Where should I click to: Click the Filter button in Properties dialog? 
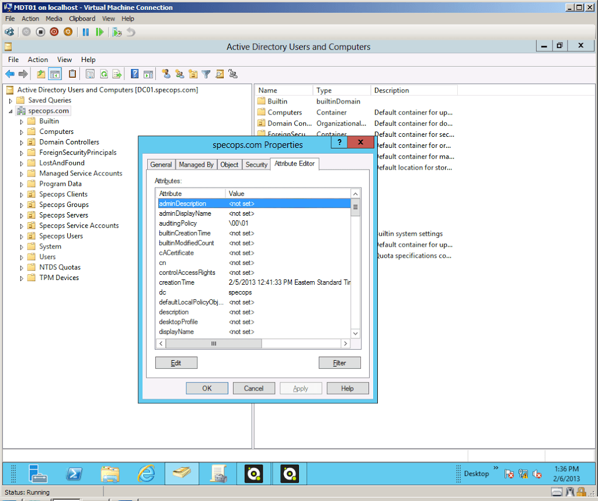pyautogui.click(x=339, y=363)
